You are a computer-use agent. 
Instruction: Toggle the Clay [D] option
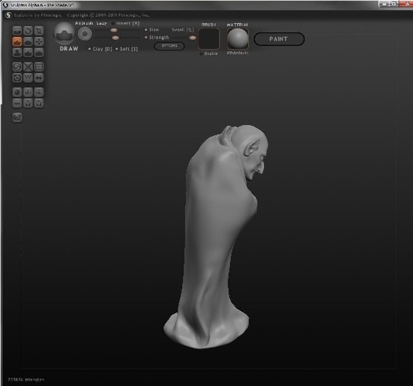click(x=100, y=49)
